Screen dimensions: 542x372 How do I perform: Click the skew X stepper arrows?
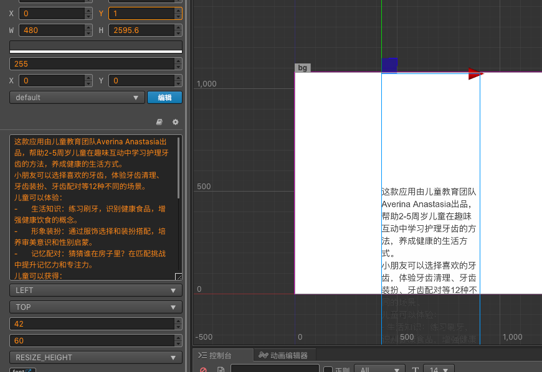pyautogui.click(x=88, y=80)
